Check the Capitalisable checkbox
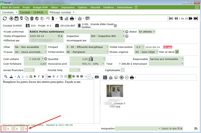201x133 pixels. point(123,70)
